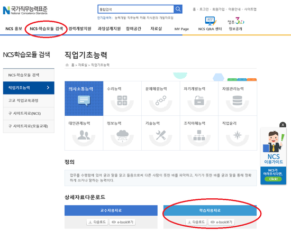Select the 대인관계능력 people tile
291x231 pixels.
click(84, 133)
